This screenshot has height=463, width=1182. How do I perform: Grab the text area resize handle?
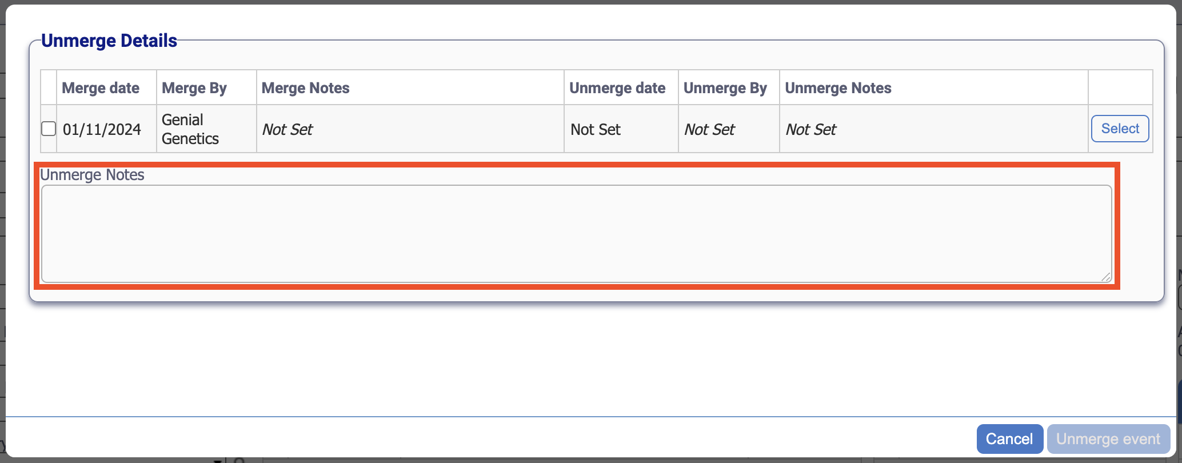pos(1106,277)
